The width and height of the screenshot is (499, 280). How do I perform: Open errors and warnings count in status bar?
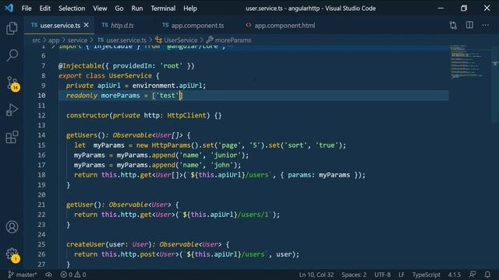point(73,275)
